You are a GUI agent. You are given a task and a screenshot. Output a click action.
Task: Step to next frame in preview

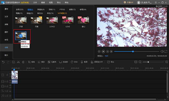(107, 52)
